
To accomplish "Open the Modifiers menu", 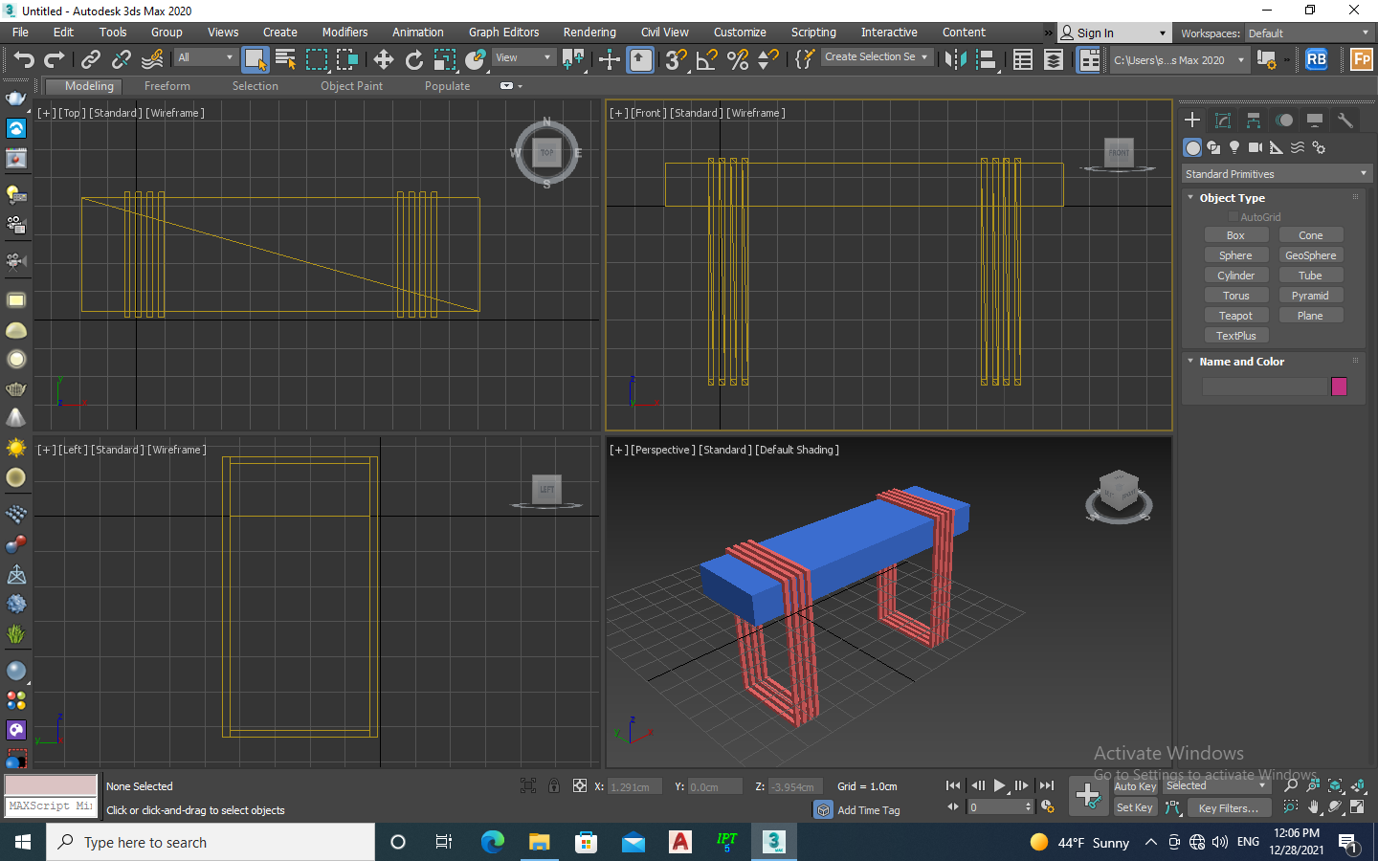I will coord(344,33).
